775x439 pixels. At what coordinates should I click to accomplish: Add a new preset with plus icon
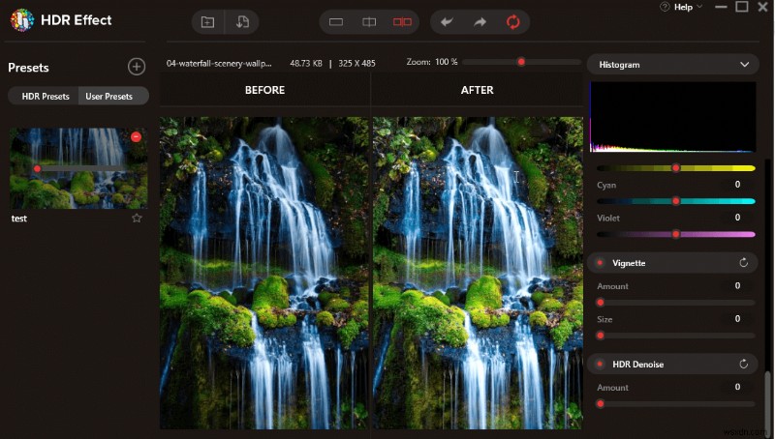pos(137,67)
